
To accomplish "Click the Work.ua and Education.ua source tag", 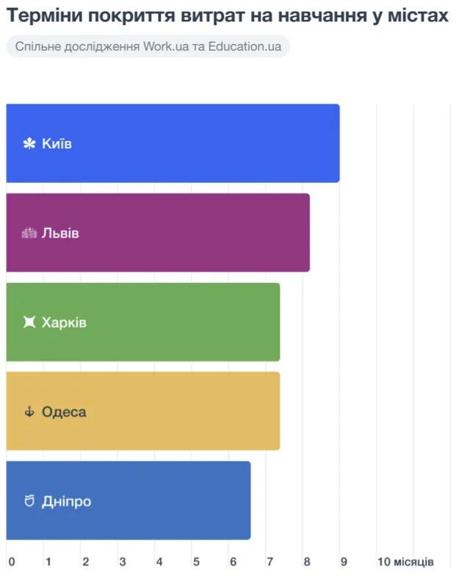I will click(x=148, y=46).
